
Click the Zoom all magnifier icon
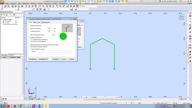pos(60,6)
